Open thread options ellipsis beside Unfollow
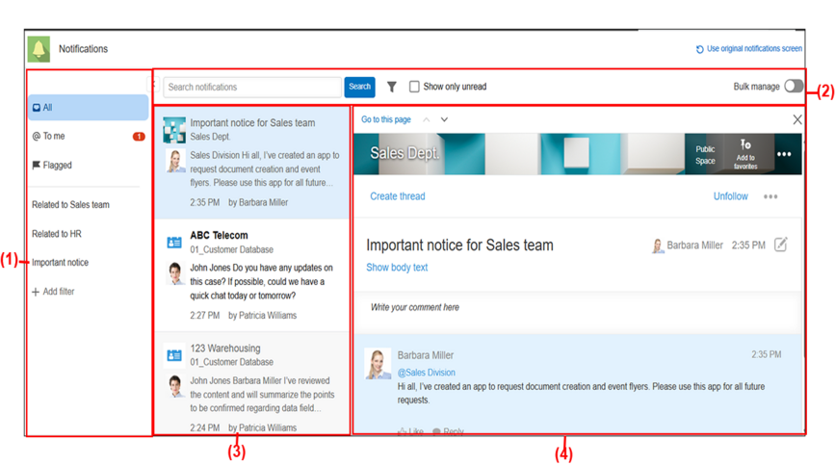Image resolution: width=835 pixels, height=466 pixels. (x=770, y=196)
